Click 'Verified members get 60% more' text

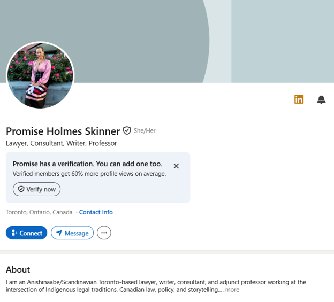click(89, 174)
